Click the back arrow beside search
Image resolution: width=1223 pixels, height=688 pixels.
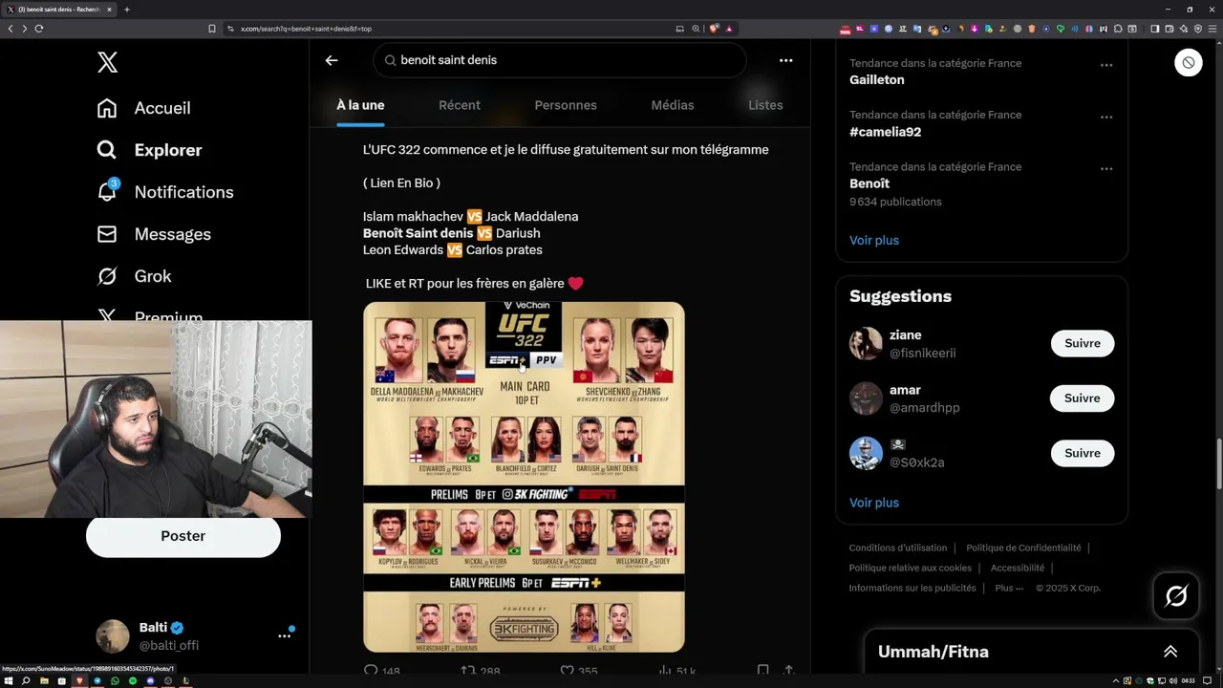click(x=332, y=60)
